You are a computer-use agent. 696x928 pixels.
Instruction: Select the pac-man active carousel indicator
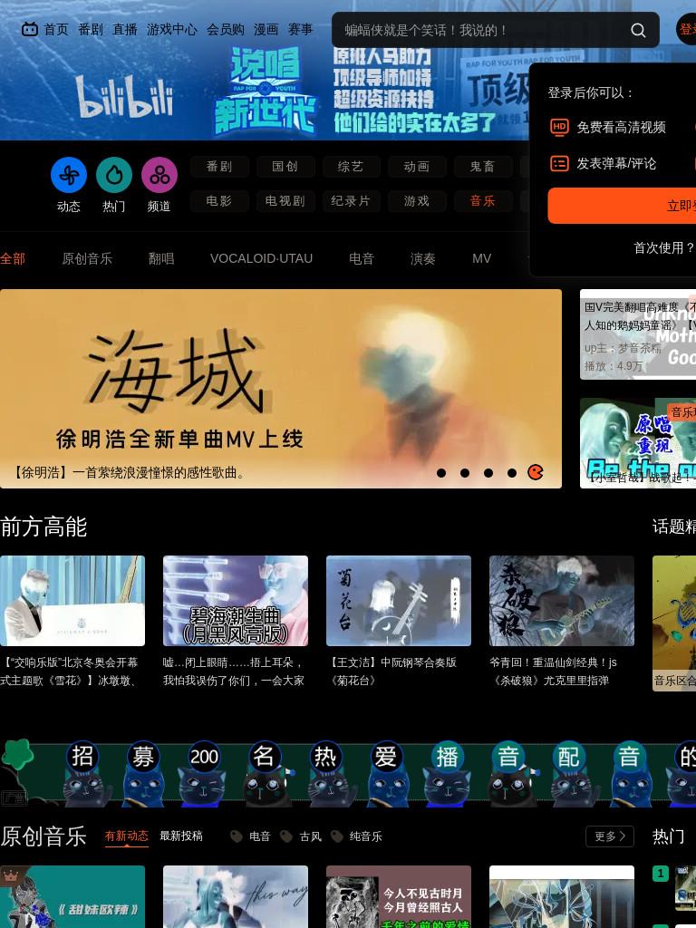point(536,472)
